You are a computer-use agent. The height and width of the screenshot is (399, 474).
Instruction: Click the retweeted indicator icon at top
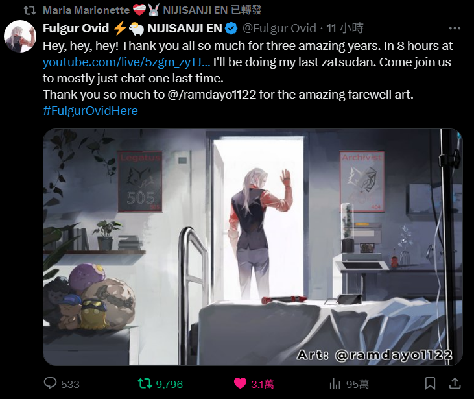[30, 10]
